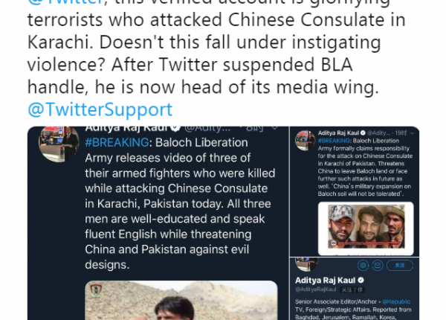Click the envelope message icon on profile card

click(x=378, y=266)
